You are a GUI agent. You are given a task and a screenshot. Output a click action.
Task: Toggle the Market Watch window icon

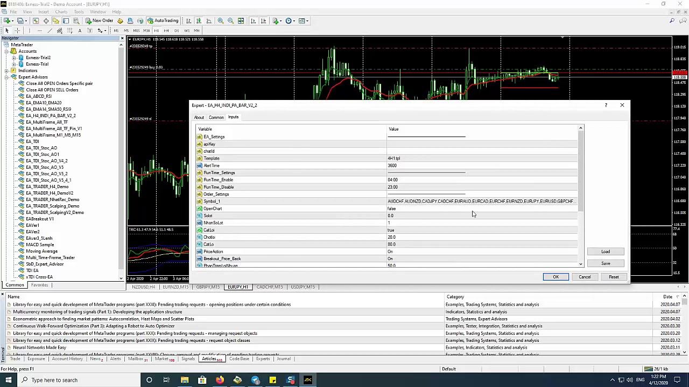pyautogui.click(x=36, y=20)
